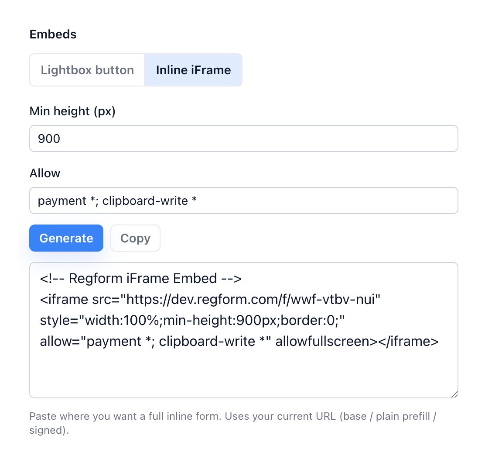Click the Embeds heading
The width and height of the screenshot is (485, 463).
coord(53,34)
